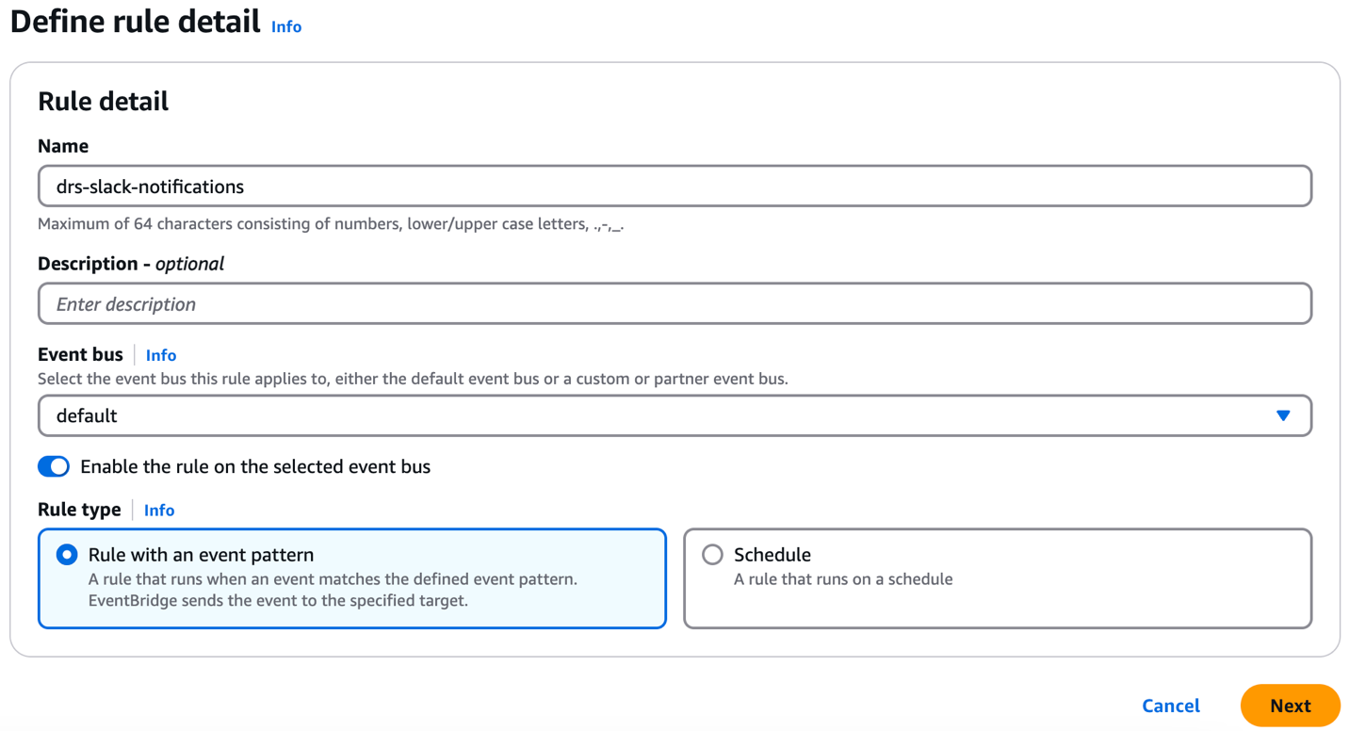Click the Info link next to Rule type
The width and height of the screenshot is (1349, 731).
[x=158, y=510]
